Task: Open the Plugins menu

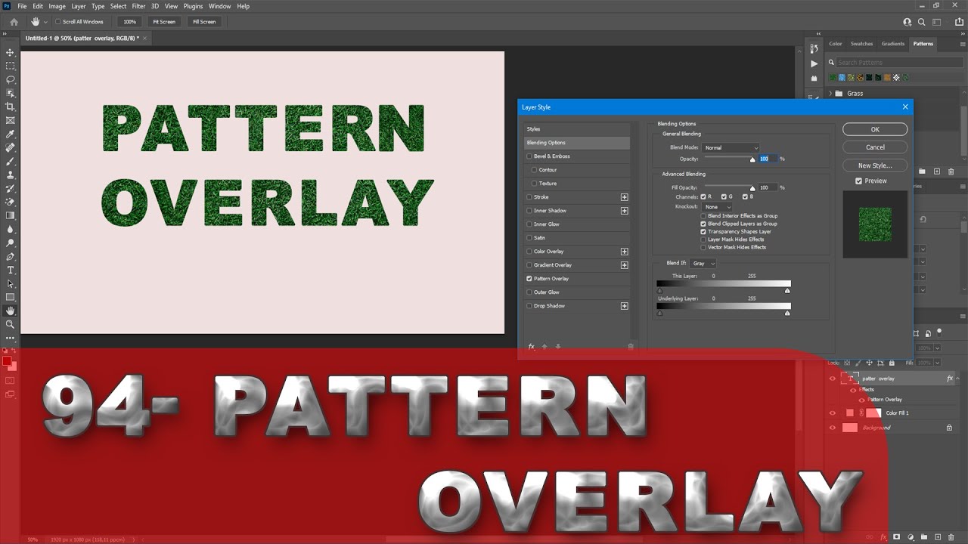Action: click(x=193, y=6)
